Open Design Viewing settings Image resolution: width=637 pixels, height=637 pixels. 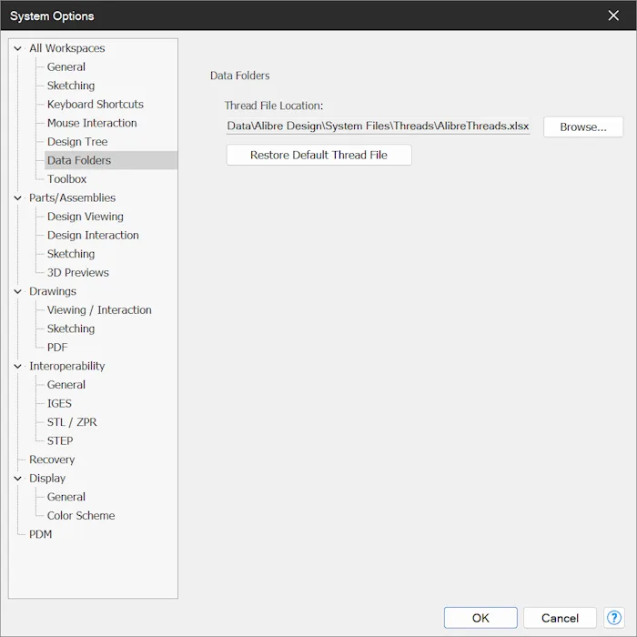85,217
